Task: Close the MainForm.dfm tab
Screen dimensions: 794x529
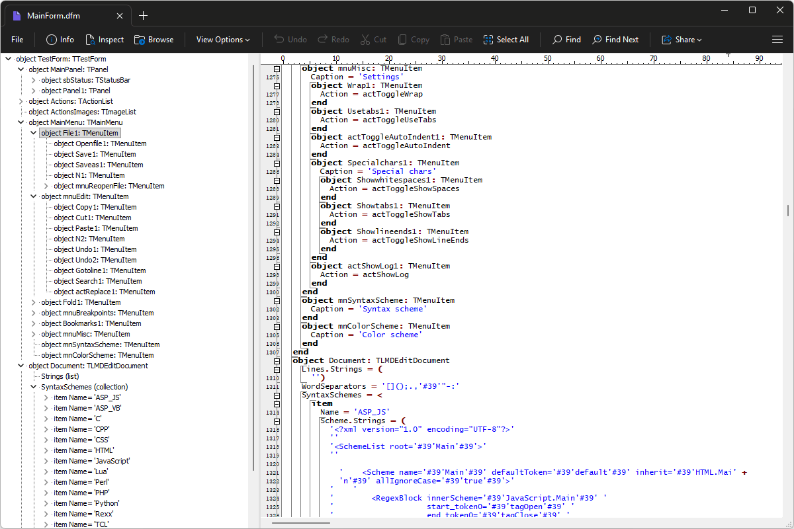Action: click(x=120, y=16)
